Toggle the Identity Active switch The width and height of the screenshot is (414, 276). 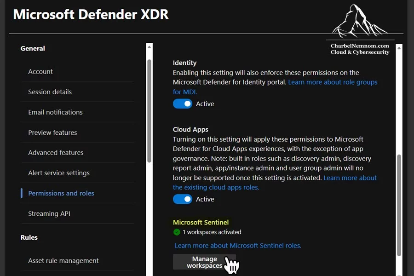pyautogui.click(x=183, y=104)
